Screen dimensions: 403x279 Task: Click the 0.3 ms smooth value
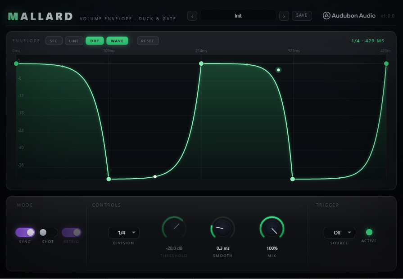(x=223, y=248)
